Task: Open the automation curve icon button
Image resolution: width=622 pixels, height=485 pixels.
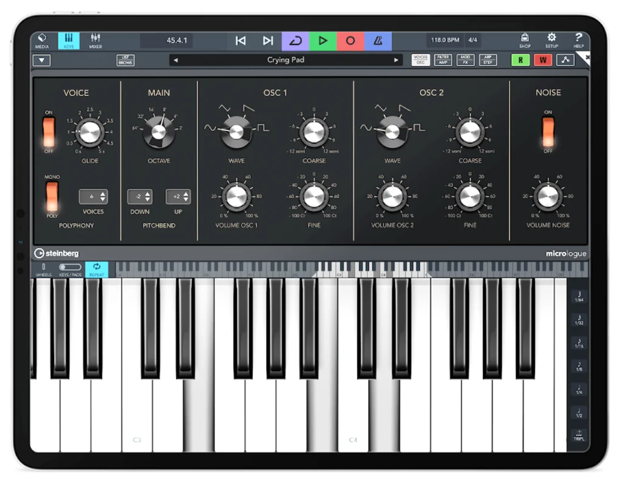Action: (566, 60)
